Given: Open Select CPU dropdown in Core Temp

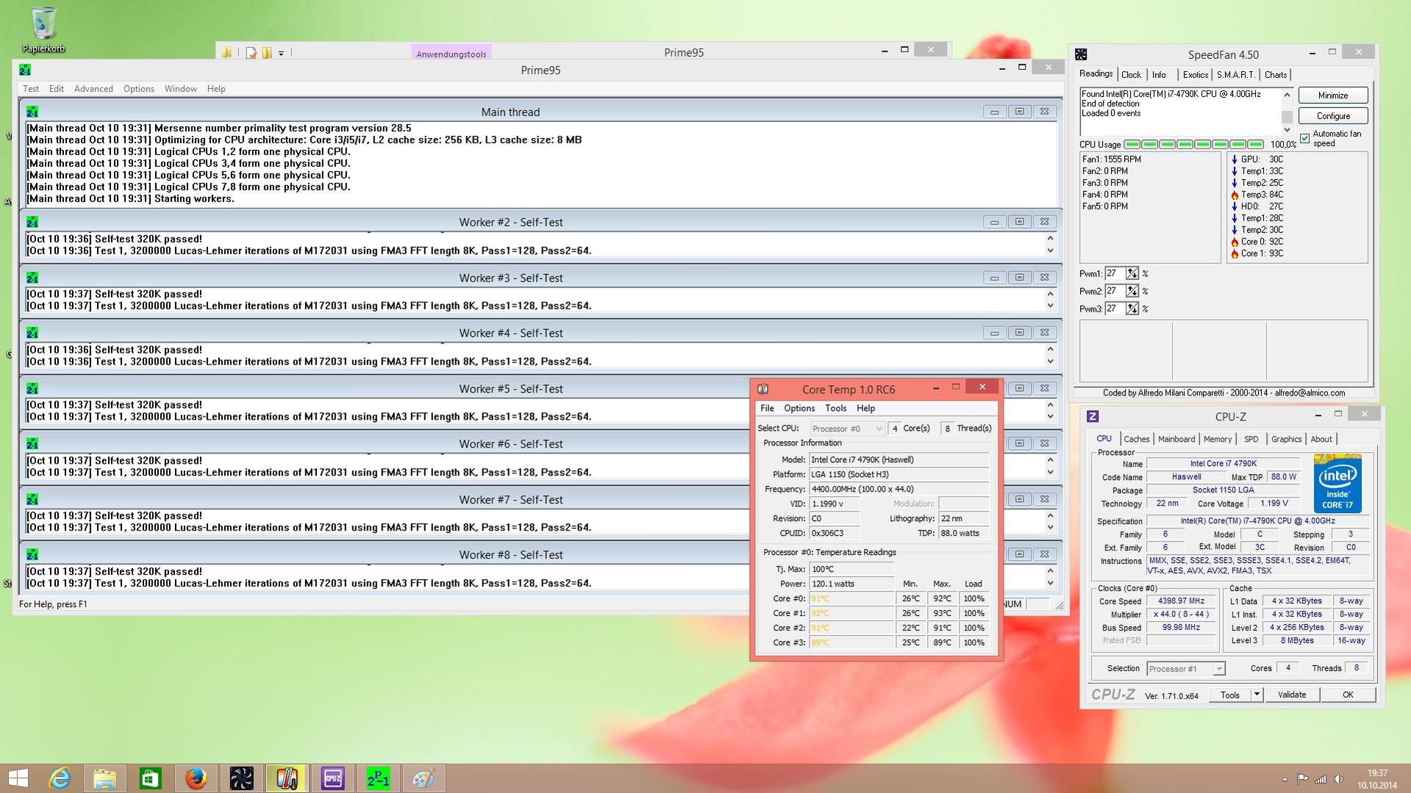Looking at the screenshot, I should pos(847,428).
